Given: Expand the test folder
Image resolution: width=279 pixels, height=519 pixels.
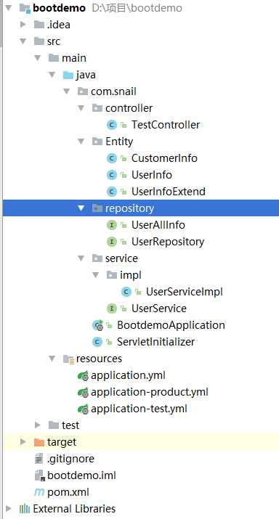Looking at the screenshot, I should [38, 425].
